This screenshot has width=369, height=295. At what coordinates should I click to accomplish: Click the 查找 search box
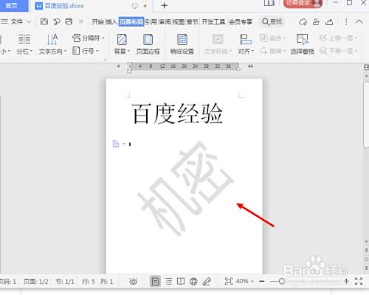[272, 21]
